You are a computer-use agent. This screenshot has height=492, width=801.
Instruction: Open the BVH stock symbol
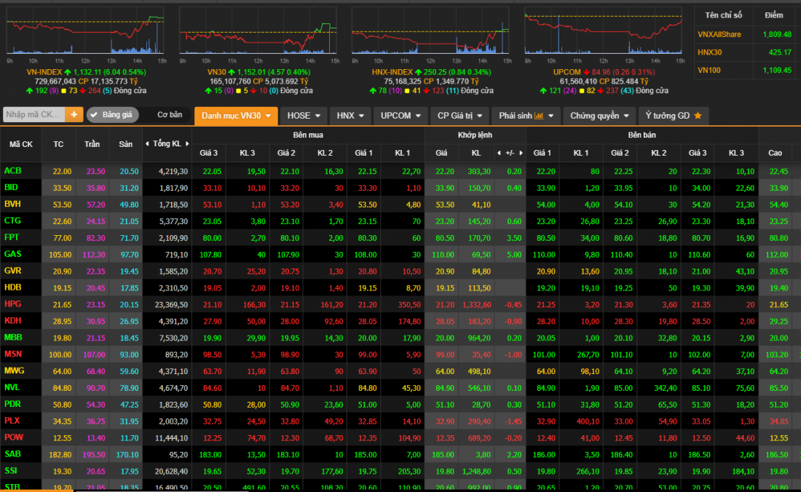13,204
